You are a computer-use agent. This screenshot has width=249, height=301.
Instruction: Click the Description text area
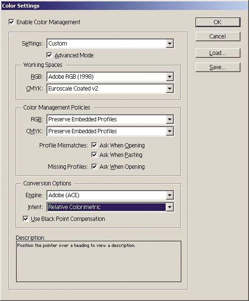click(98, 262)
